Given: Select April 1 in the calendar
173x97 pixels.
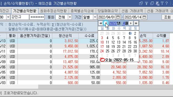Looking at the screenshot, I should tap(130, 33).
